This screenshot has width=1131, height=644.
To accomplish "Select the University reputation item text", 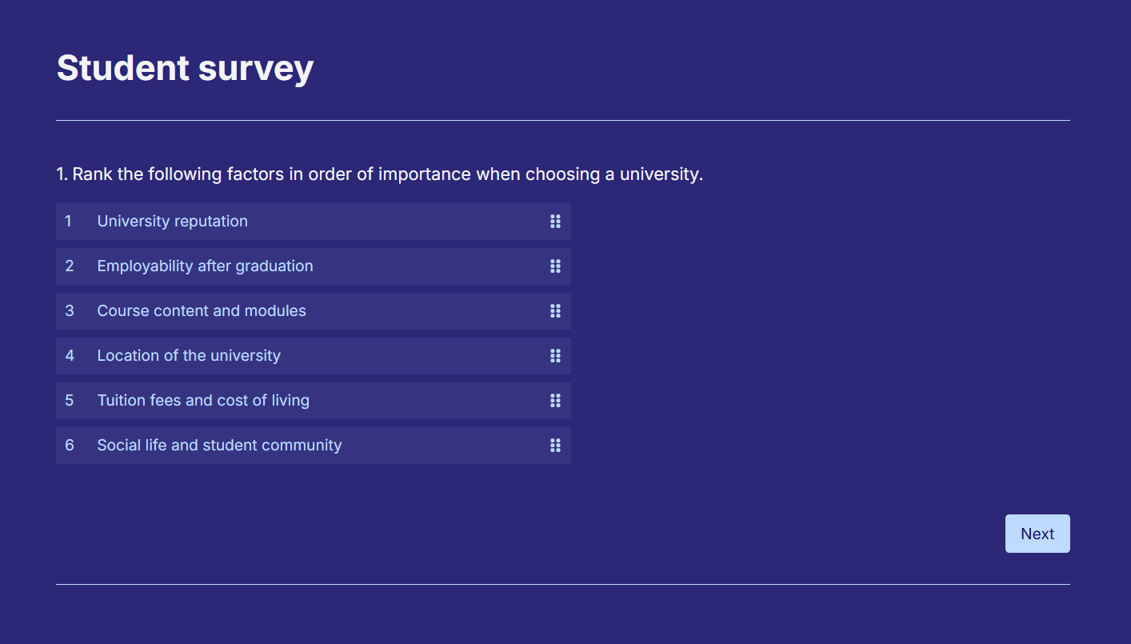I will 172,222.
